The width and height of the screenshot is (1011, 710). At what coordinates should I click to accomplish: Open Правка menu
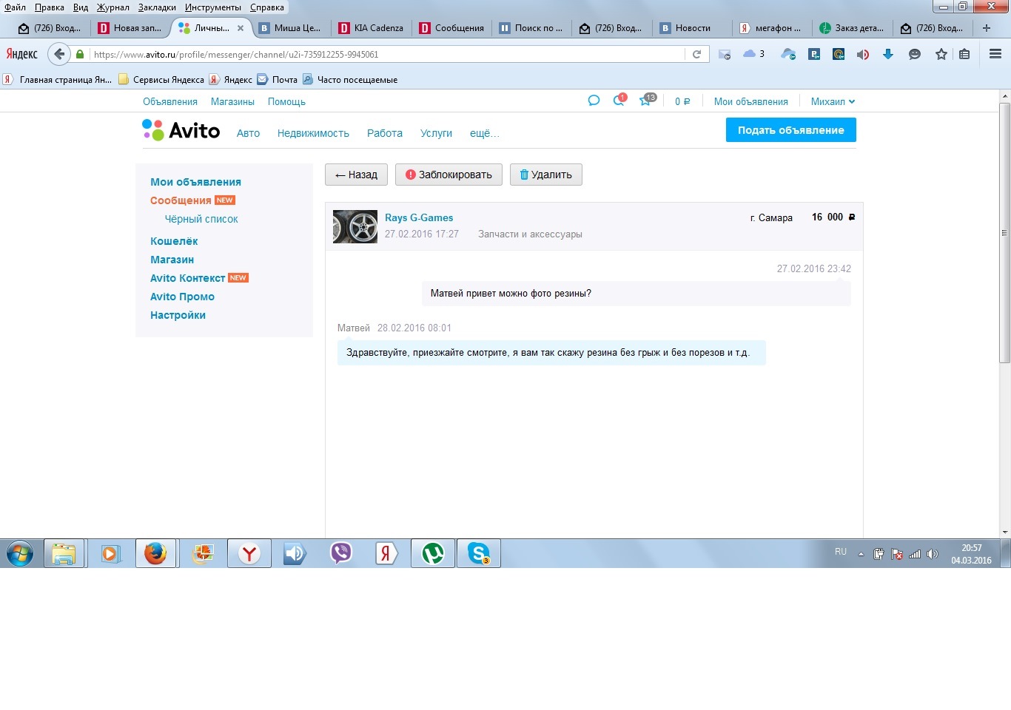pos(50,7)
